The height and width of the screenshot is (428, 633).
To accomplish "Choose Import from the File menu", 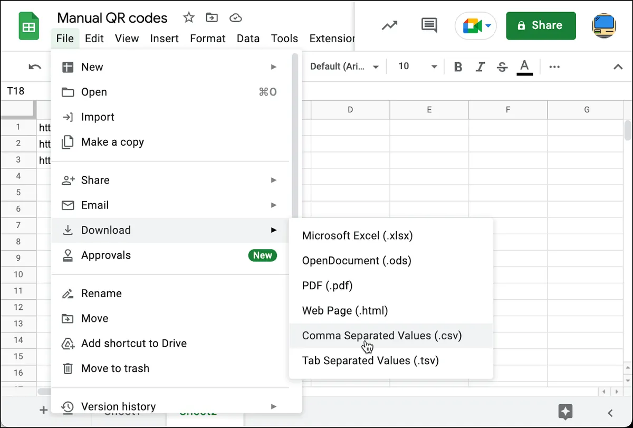I will 170,117.
